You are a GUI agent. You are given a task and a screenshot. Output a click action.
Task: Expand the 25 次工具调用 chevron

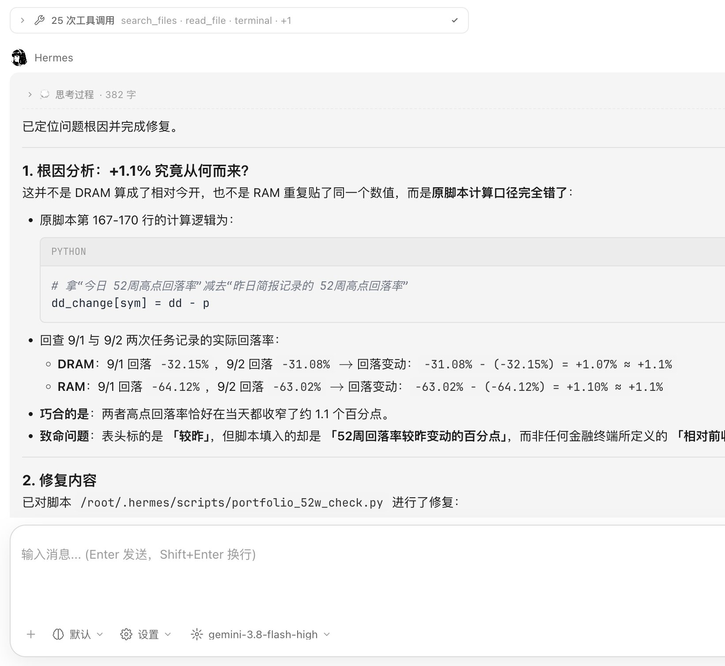pyautogui.click(x=23, y=20)
